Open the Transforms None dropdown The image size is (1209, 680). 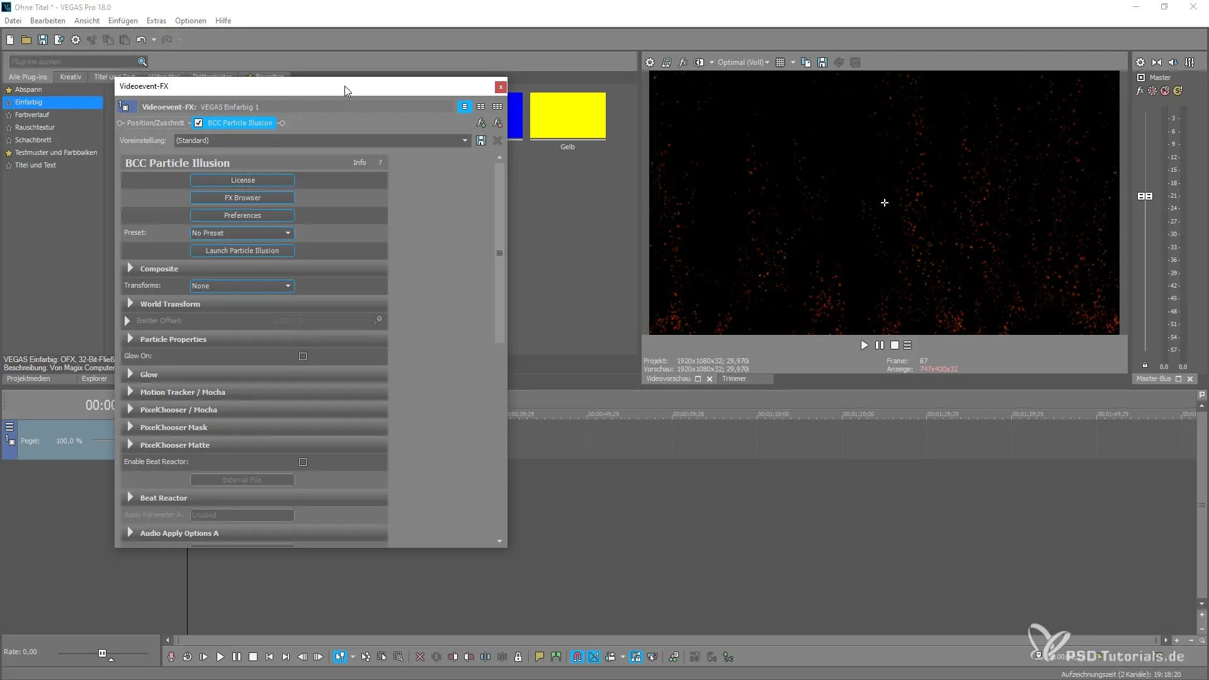[x=242, y=286]
